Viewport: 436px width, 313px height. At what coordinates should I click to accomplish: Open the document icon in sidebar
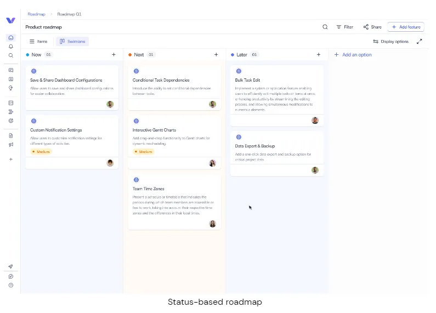pyautogui.click(x=11, y=135)
